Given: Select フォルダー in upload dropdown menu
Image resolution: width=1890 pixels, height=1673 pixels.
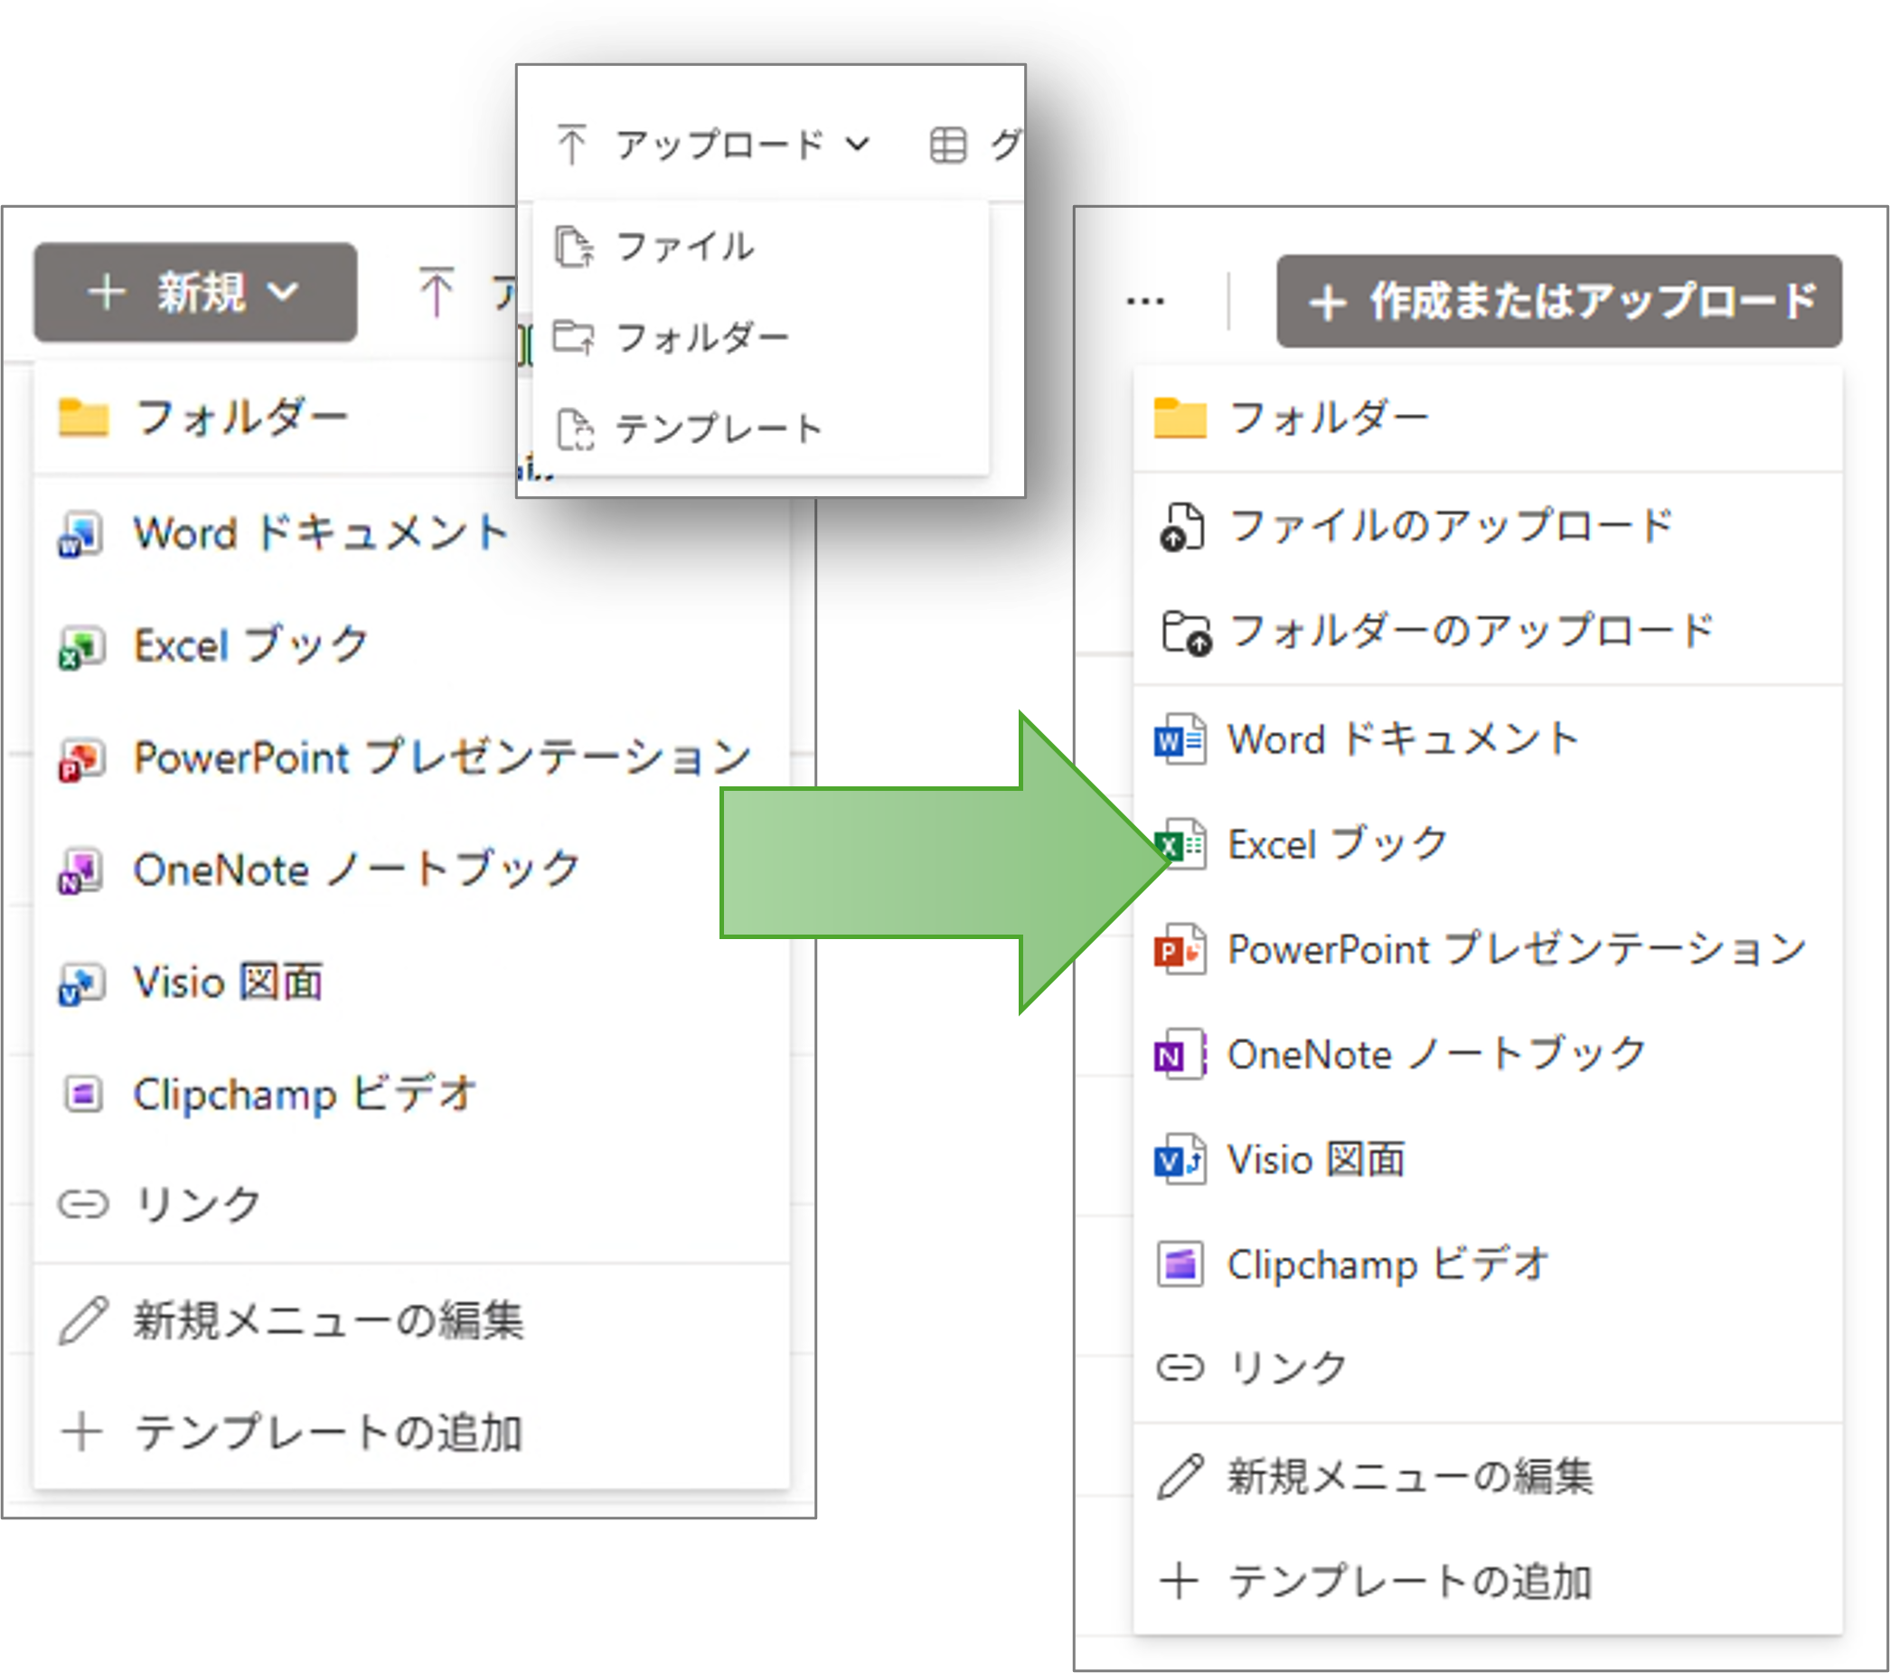Looking at the screenshot, I should click(x=701, y=337).
